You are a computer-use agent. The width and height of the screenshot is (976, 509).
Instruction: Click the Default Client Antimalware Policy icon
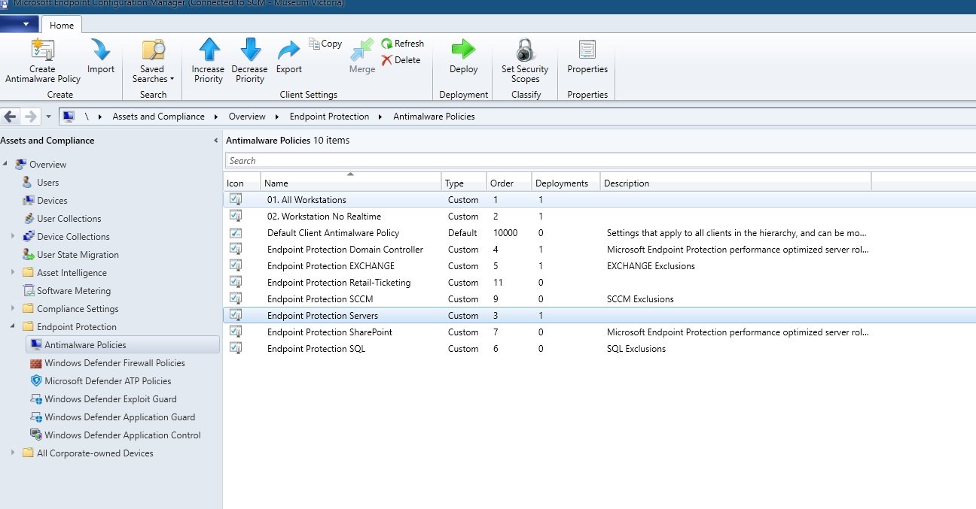[x=236, y=233]
